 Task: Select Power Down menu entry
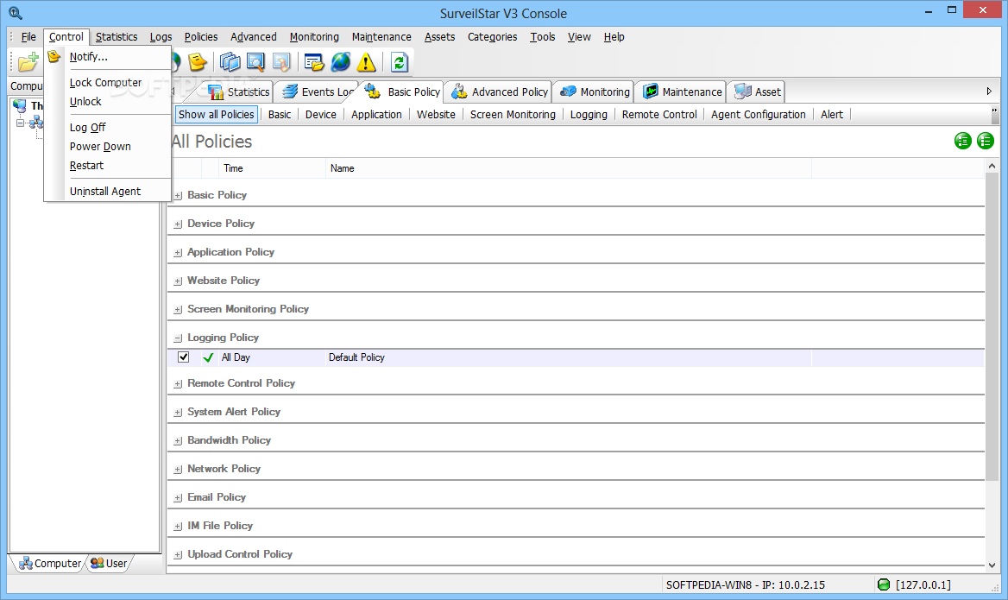[x=107, y=147]
